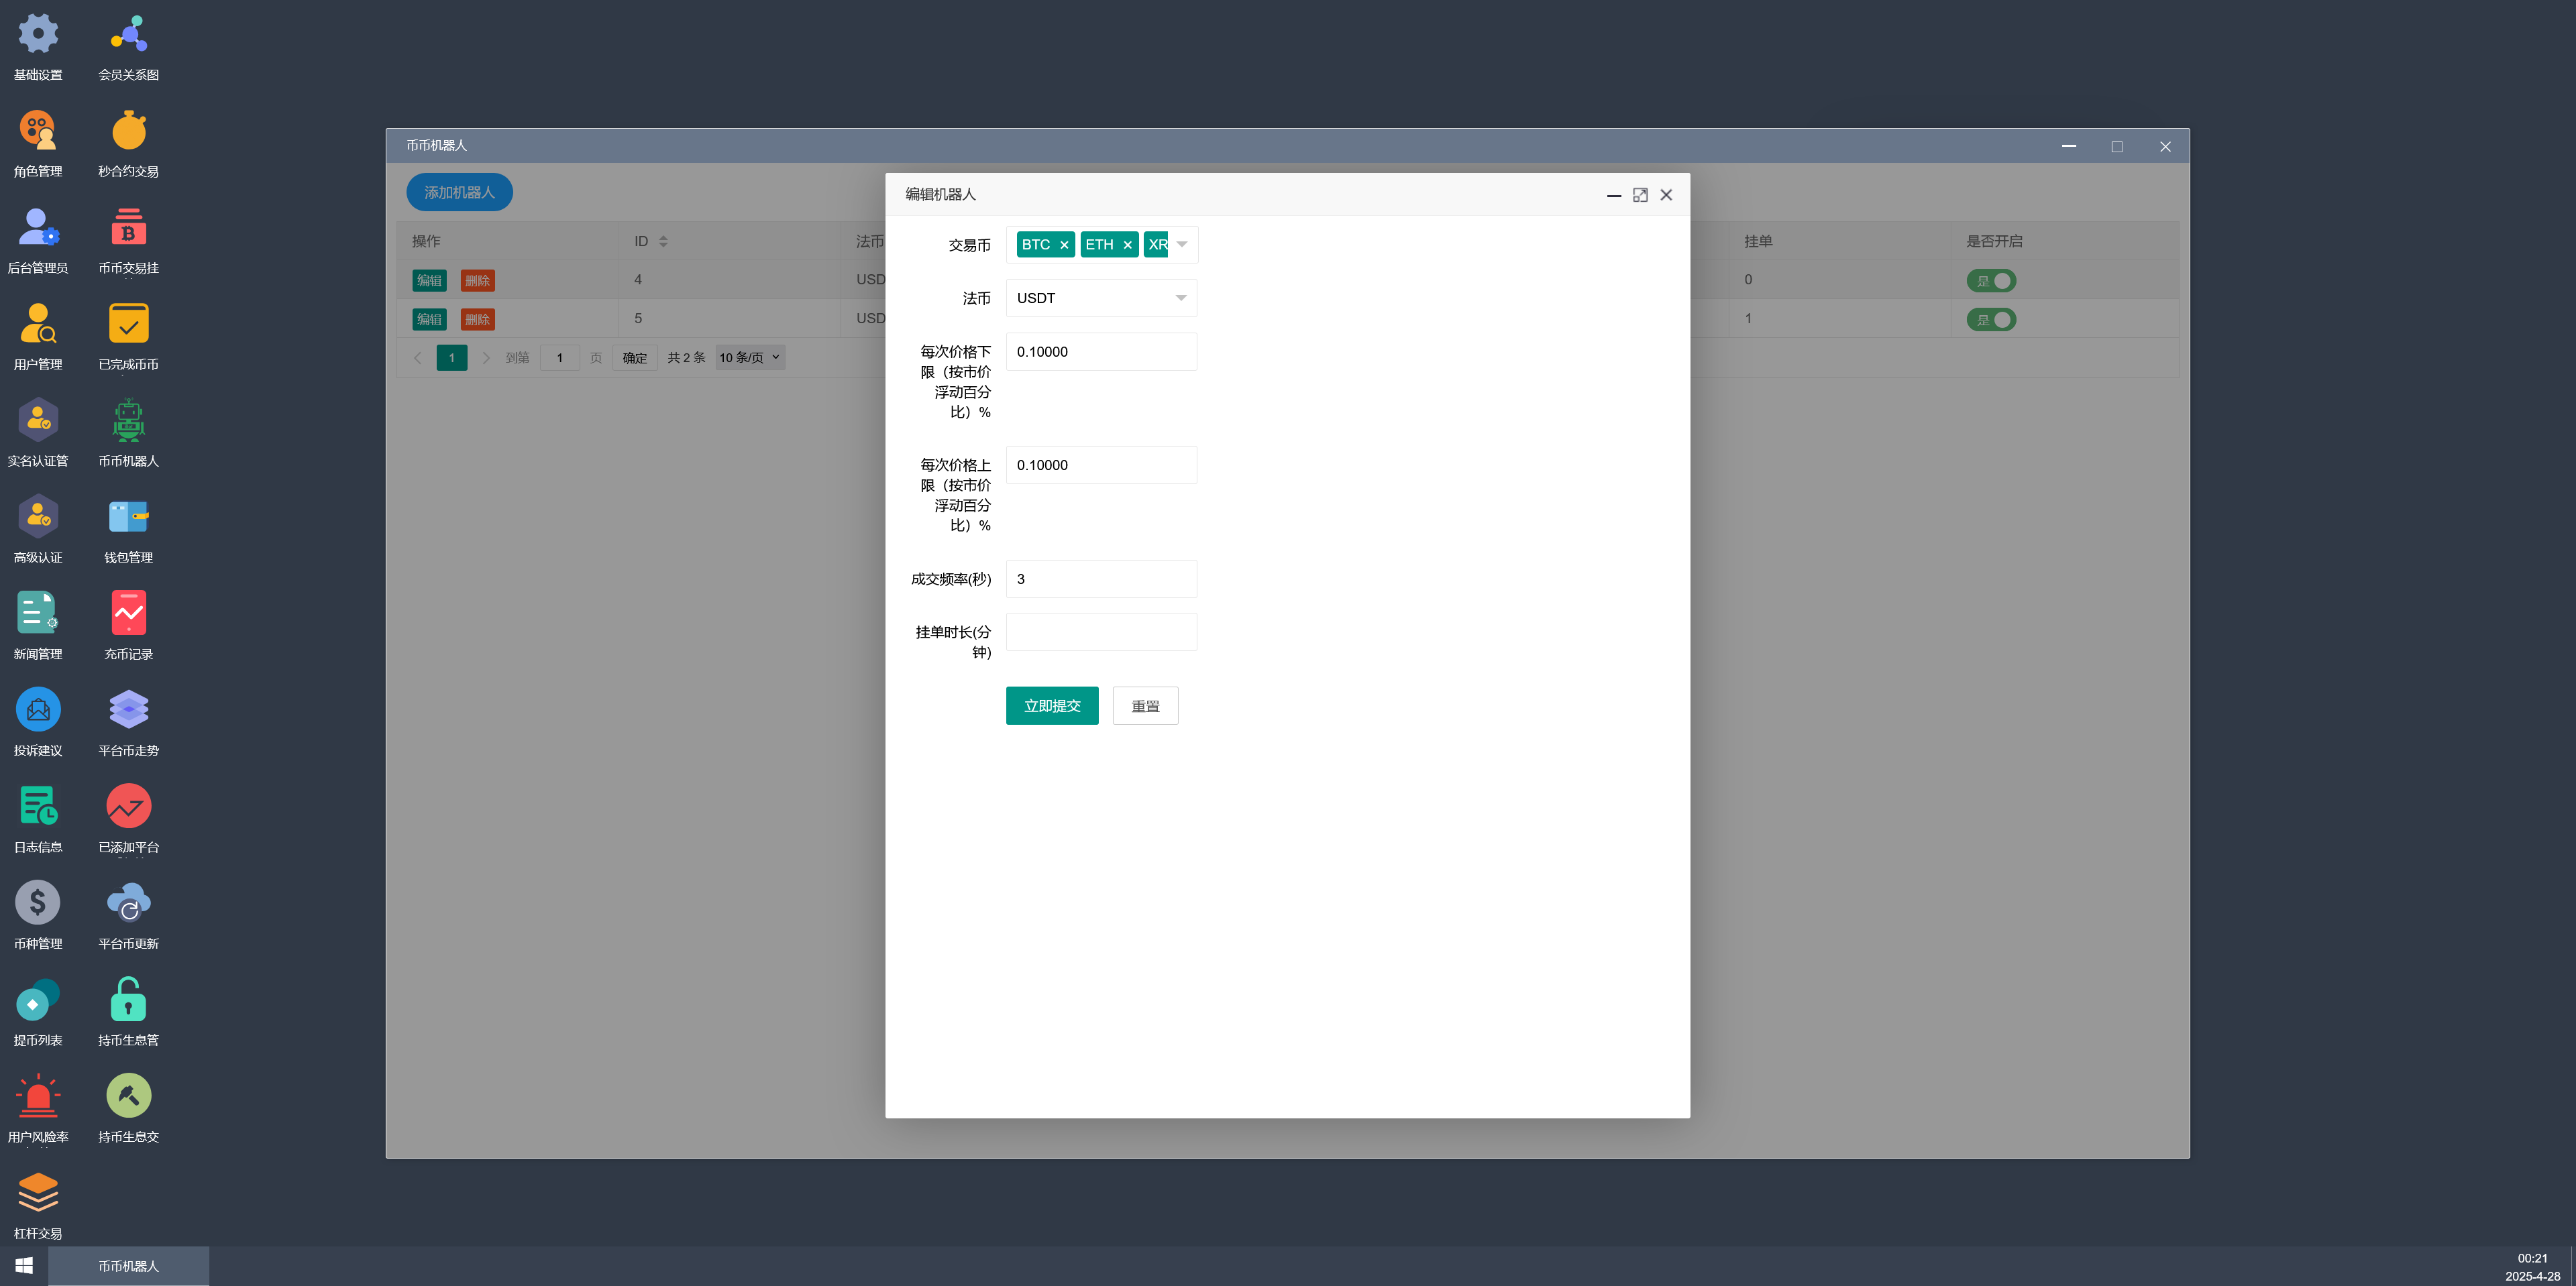Open the 币币机器人 desktop icon
Viewport: 2576px width, 1286px height.
click(128, 422)
